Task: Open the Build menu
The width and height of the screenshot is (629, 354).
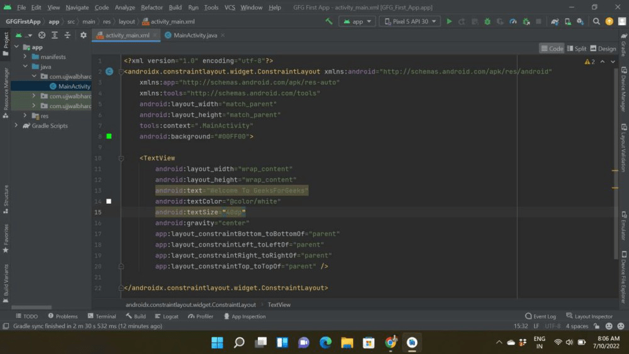Action: (175, 7)
